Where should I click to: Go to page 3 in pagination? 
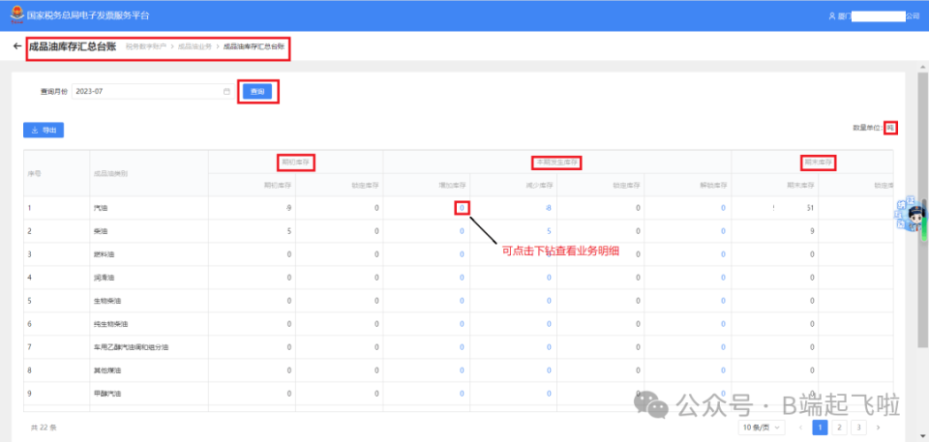(858, 427)
